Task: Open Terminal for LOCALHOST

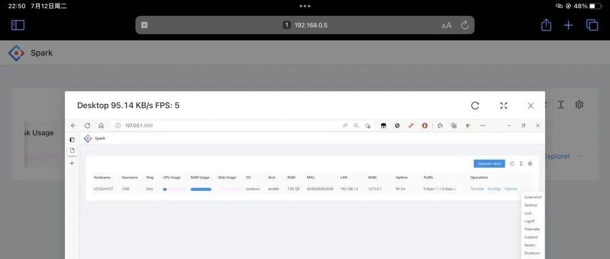Action: (x=477, y=189)
